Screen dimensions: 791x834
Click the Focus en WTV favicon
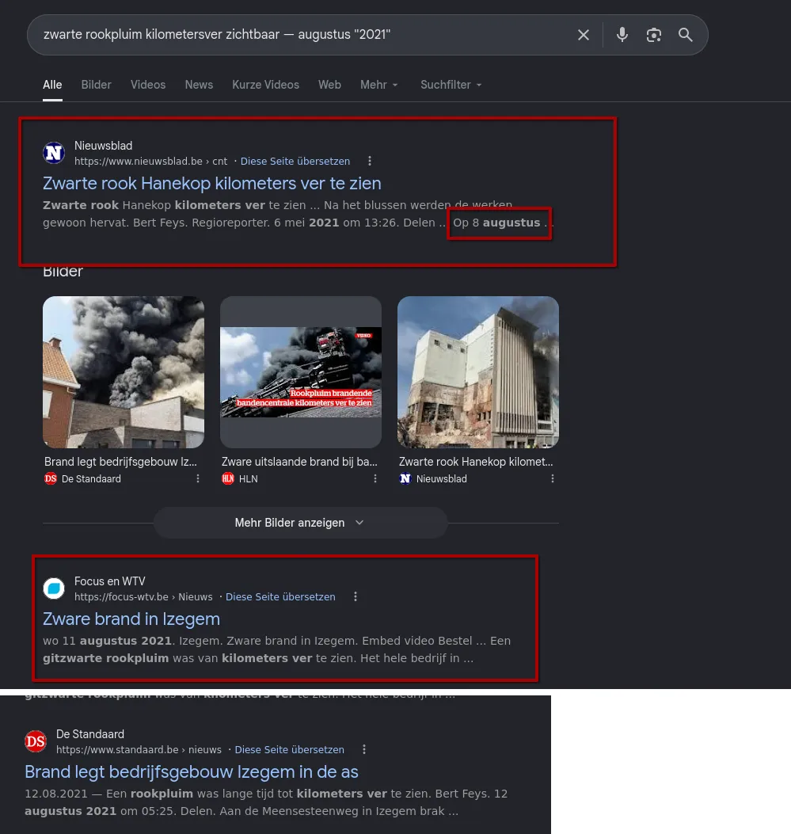54,588
